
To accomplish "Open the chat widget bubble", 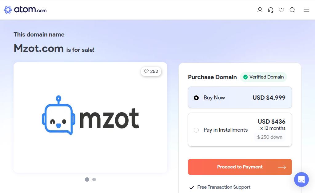I will (x=301, y=179).
